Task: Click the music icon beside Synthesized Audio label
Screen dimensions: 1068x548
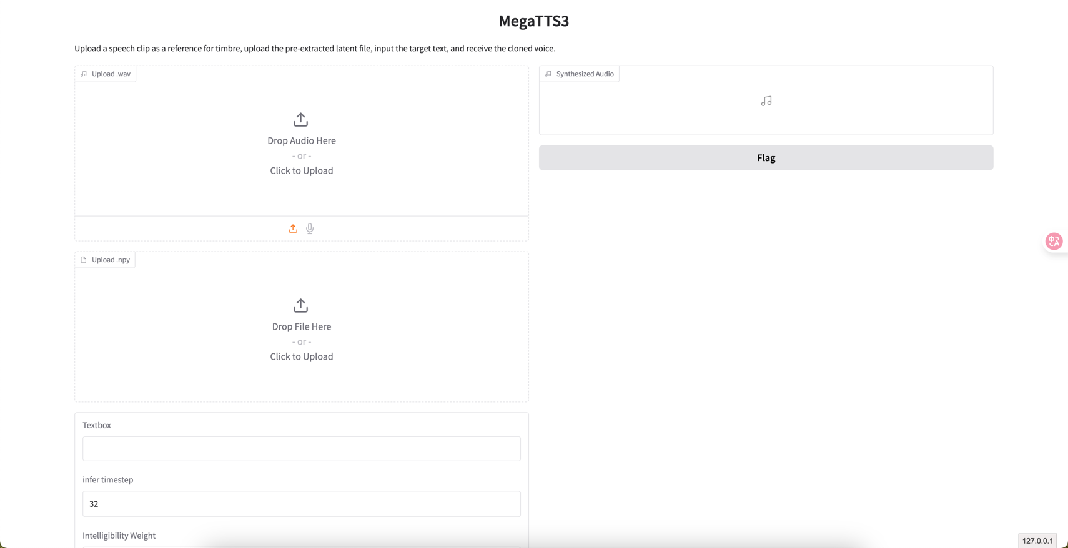Action: point(548,74)
